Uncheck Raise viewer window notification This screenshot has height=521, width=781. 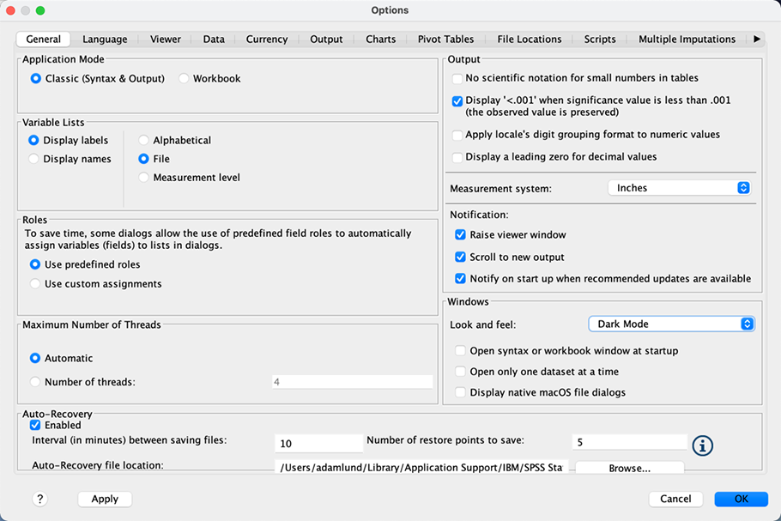[460, 234]
